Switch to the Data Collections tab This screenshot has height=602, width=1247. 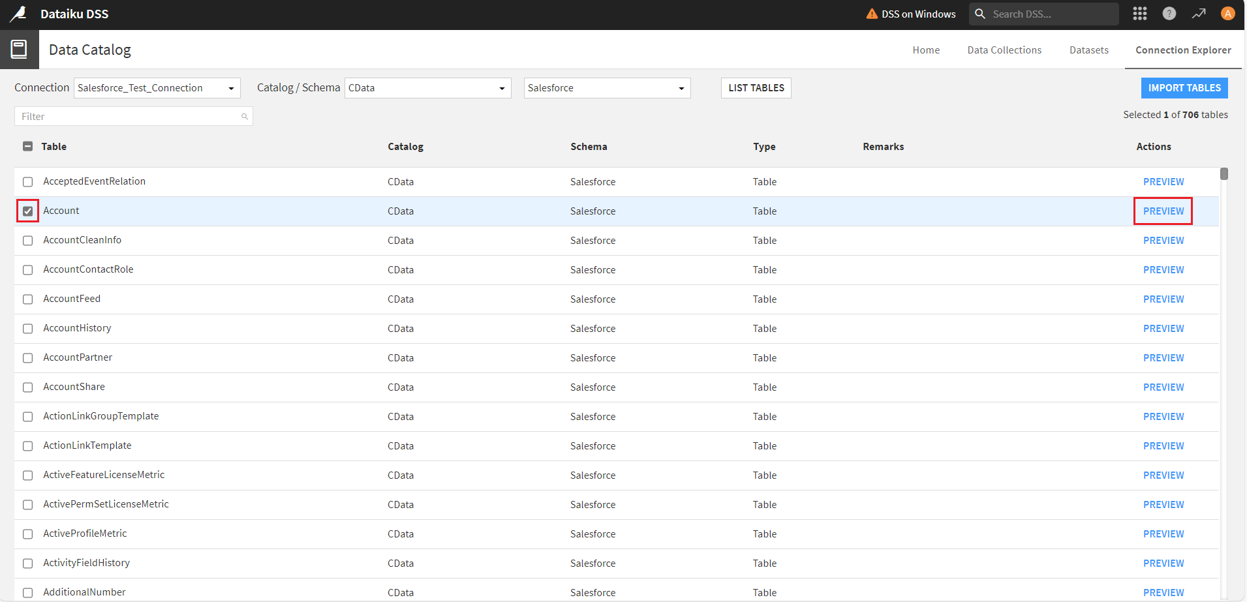click(1004, 50)
